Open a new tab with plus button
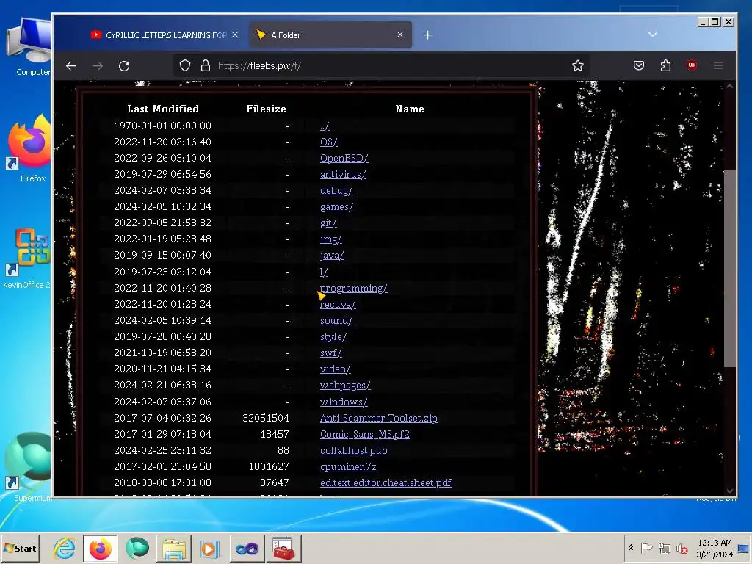Viewport: 752px width, 564px height. coord(428,35)
